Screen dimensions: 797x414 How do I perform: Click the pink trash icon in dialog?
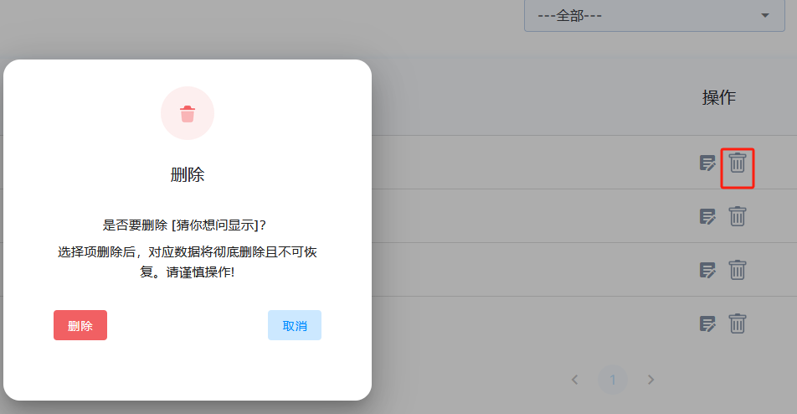click(x=188, y=113)
